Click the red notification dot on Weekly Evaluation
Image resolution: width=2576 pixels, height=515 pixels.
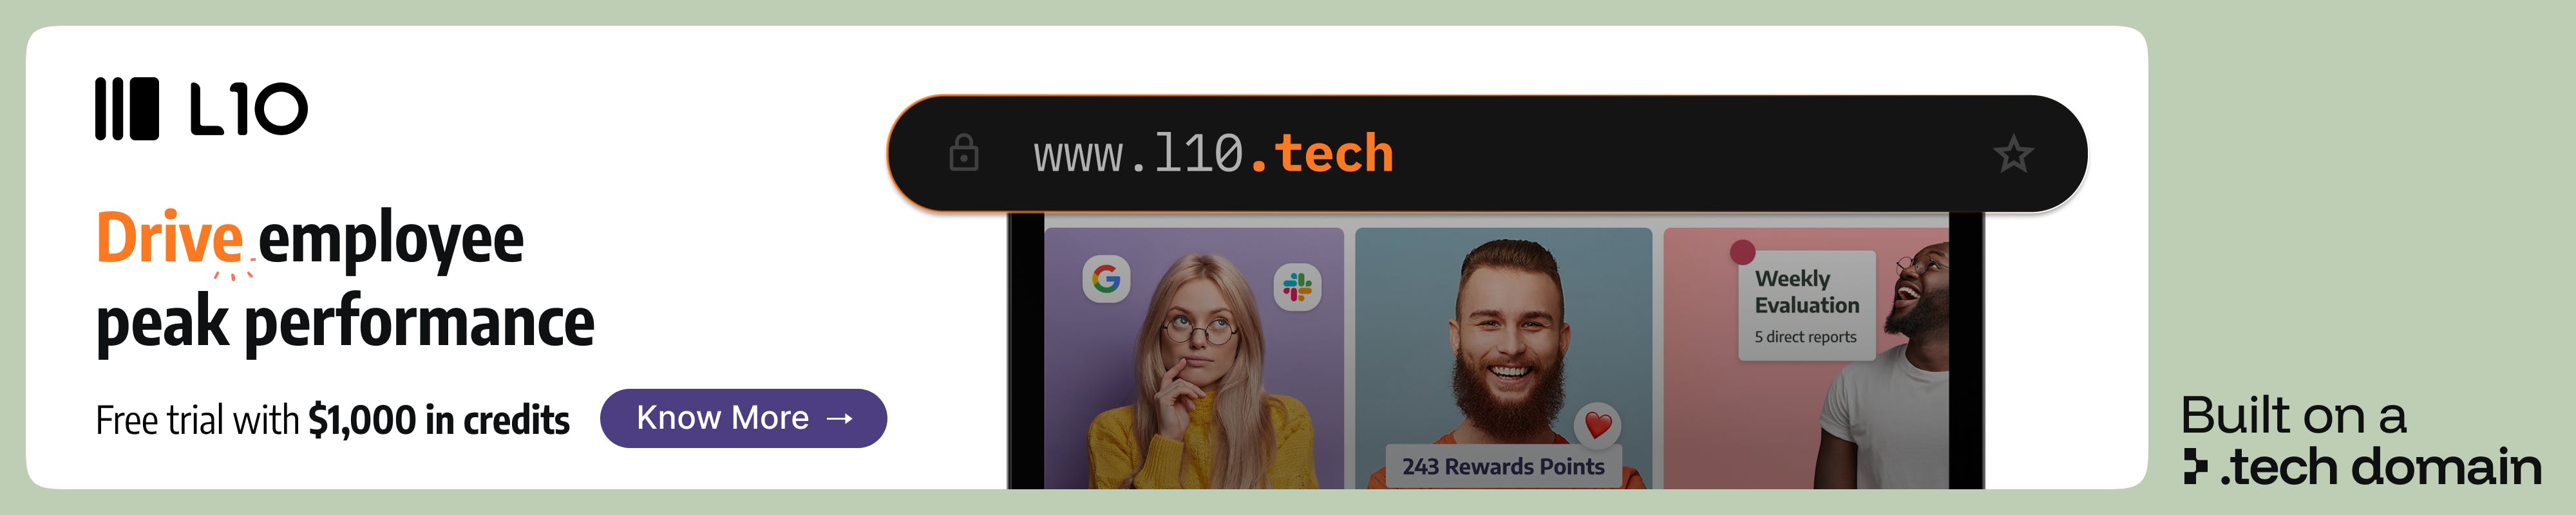(x=1743, y=252)
